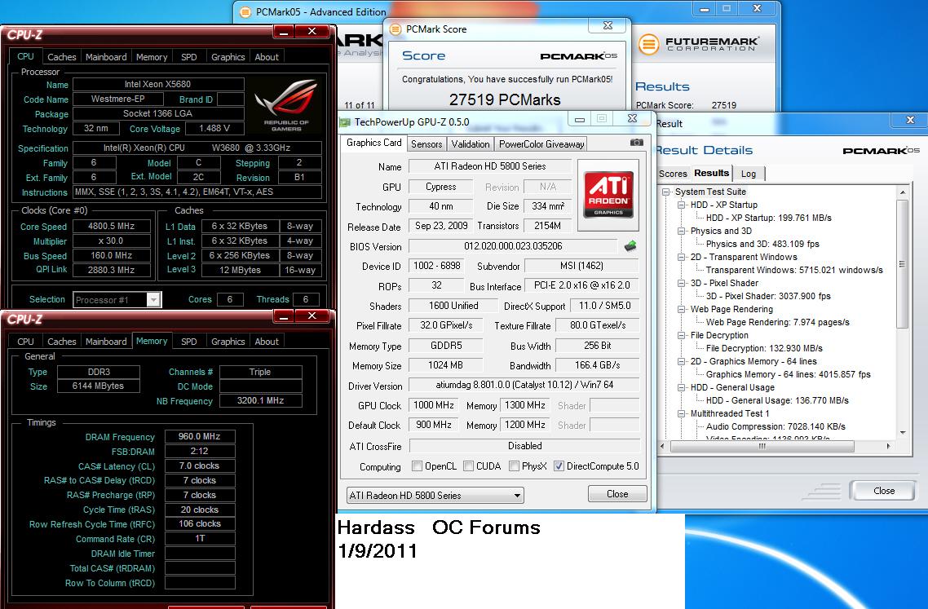Viewport: 928px width, 609px height.
Task: Select 'HDD - General Usage: 136.770 MB/s' row
Action: pos(777,400)
